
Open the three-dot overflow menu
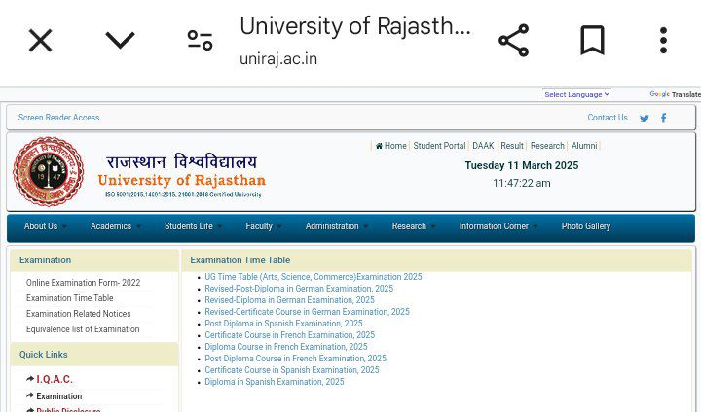tap(663, 41)
